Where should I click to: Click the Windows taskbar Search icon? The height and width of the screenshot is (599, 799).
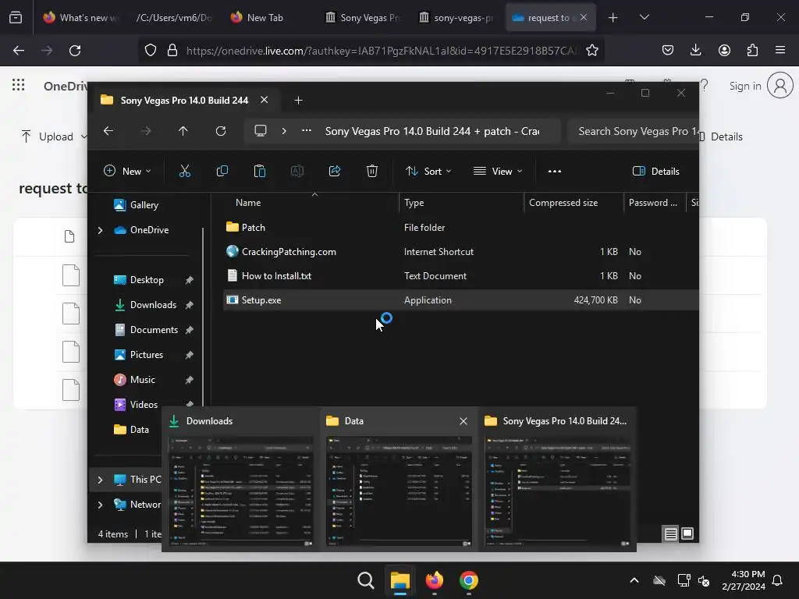coord(365,580)
